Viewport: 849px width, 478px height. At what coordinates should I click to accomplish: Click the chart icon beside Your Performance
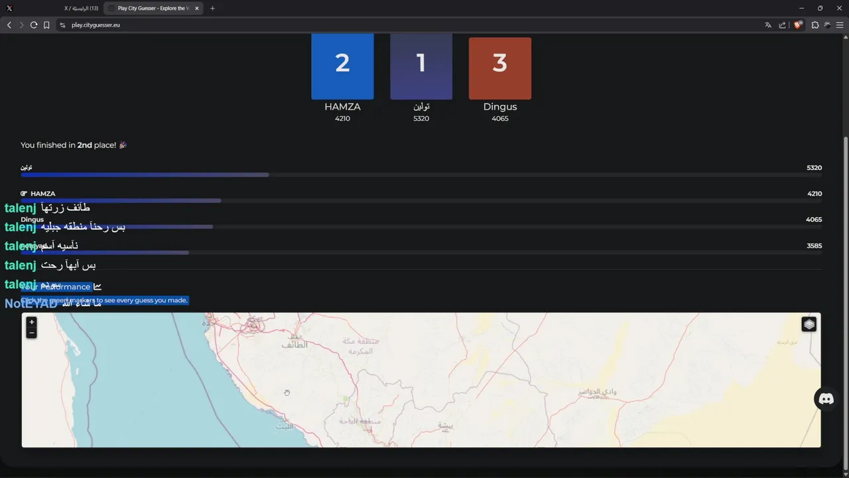pos(98,287)
